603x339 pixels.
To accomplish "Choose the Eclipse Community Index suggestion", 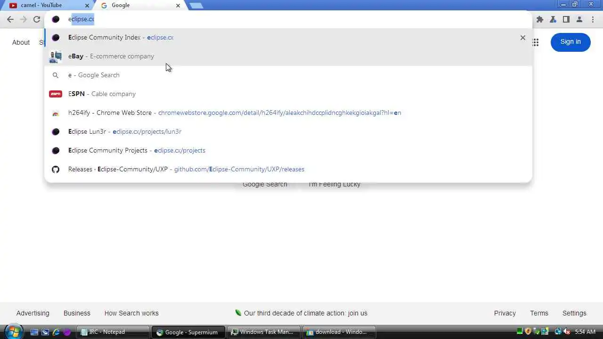I will pyautogui.click(x=288, y=38).
